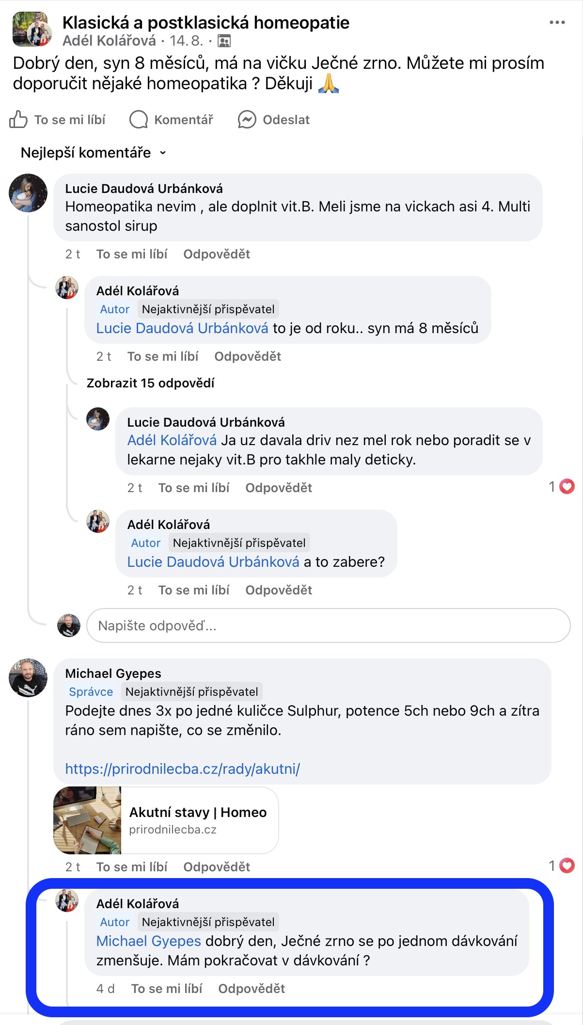Open the Klasická a postklasická homeopatie group

(x=205, y=23)
